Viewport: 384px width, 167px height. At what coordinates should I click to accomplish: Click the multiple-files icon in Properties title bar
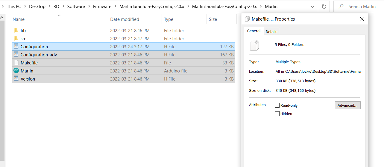point(247,19)
